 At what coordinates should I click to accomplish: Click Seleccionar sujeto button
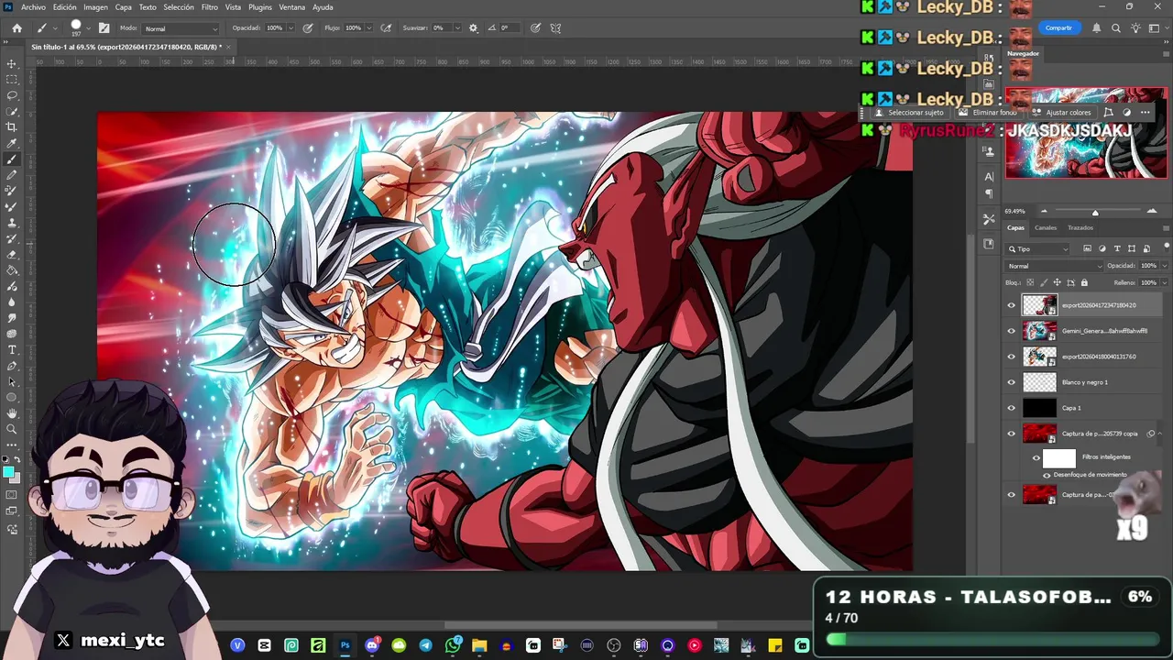pyautogui.click(x=908, y=112)
